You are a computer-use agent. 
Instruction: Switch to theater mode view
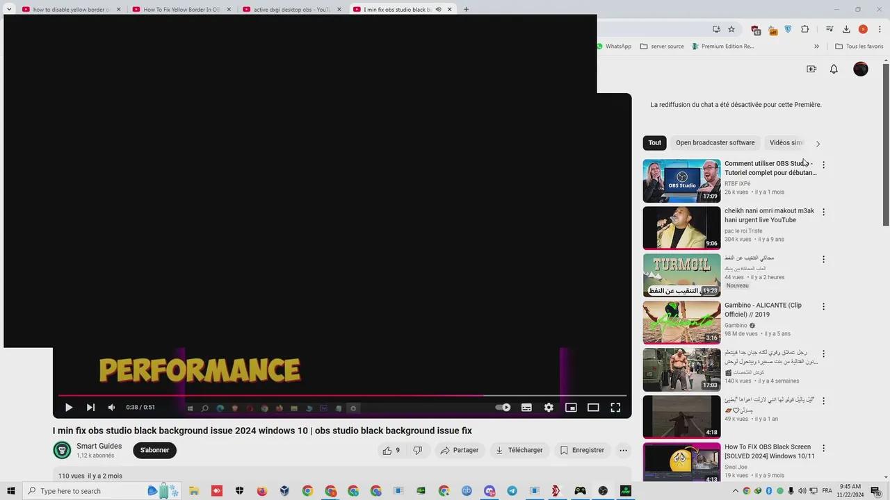pyautogui.click(x=593, y=408)
